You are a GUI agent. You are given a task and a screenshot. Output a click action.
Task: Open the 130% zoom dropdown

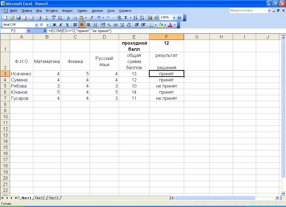pos(174,18)
